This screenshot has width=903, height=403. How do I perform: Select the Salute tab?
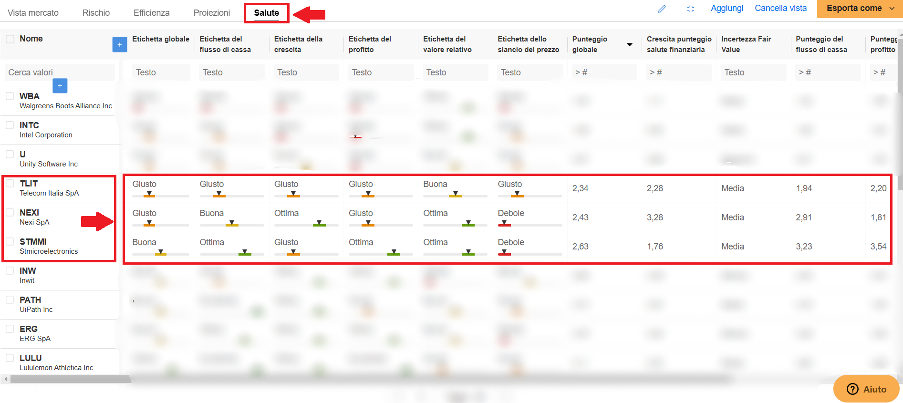266,13
